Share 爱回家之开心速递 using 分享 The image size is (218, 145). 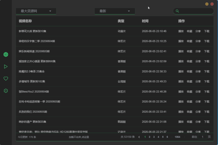click(x=198, y=61)
